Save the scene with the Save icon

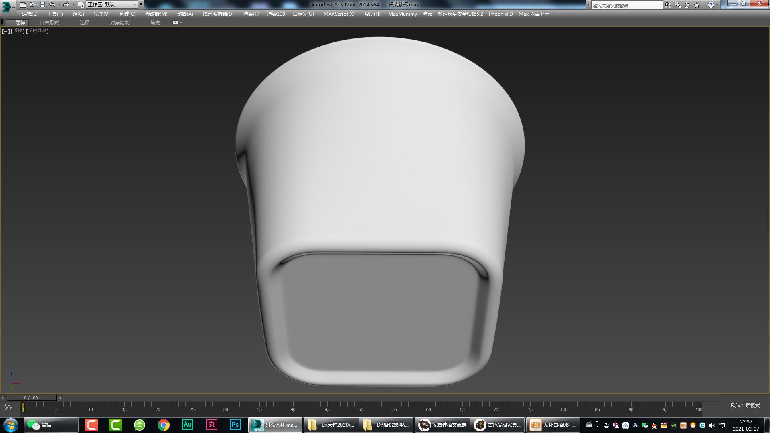(x=42, y=4)
